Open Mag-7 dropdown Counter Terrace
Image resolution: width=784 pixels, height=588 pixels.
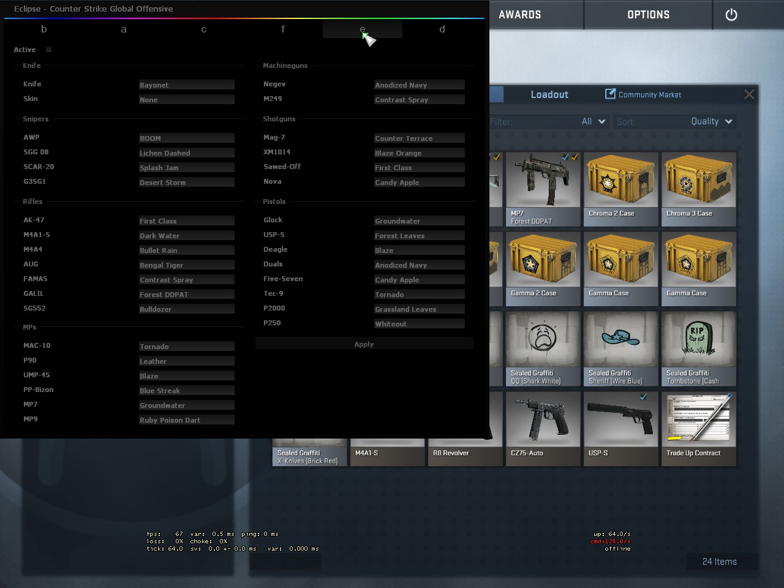pos(420,138)
